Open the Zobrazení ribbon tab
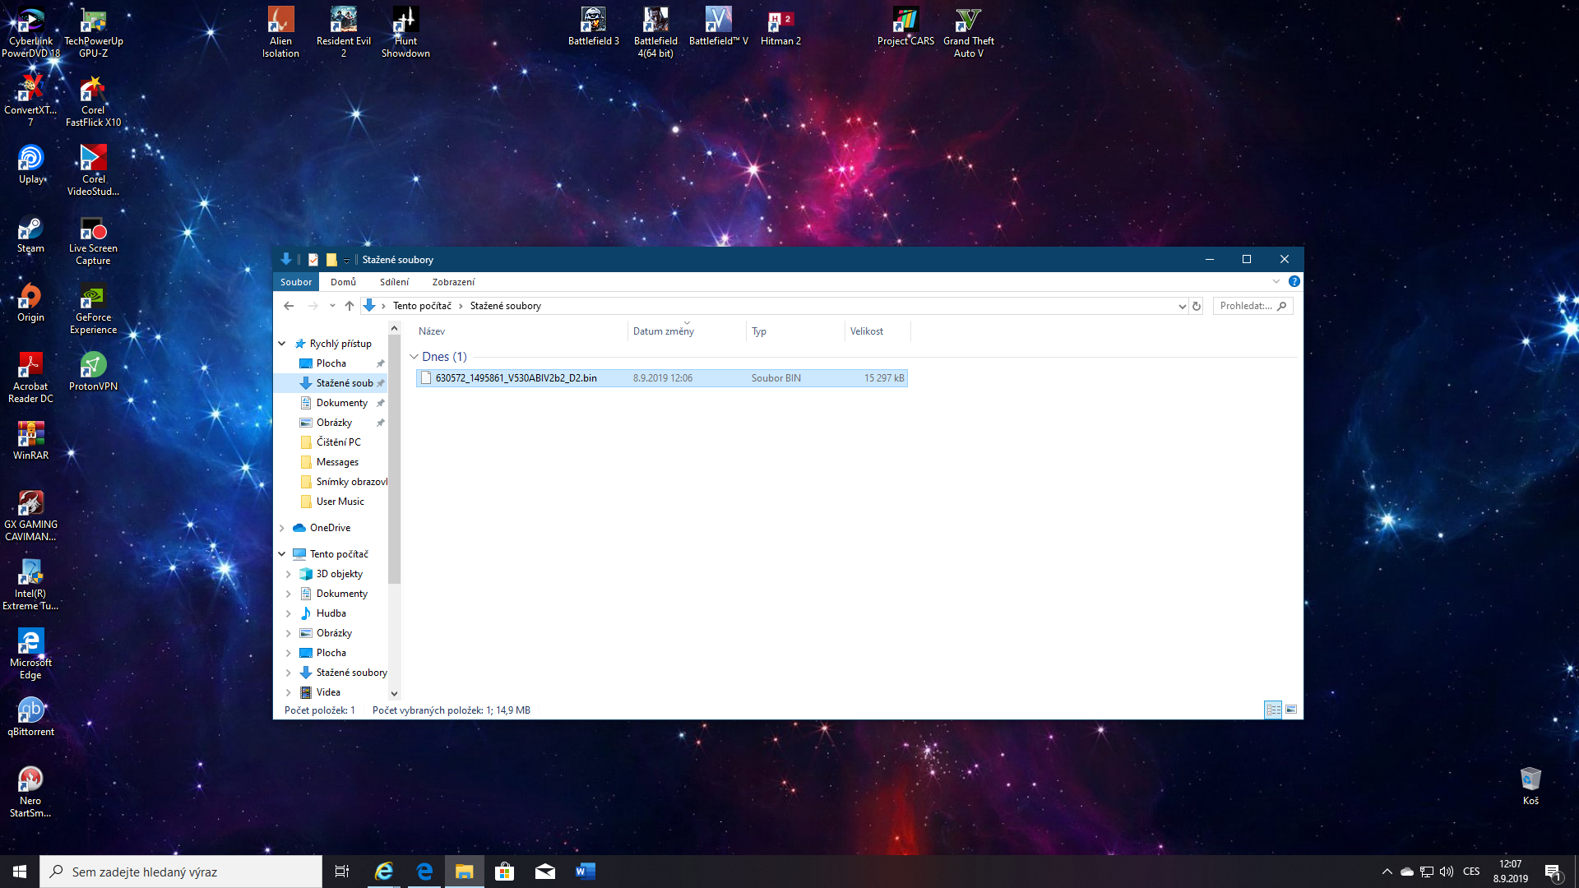This screenshot has height=888, width=1579. (453, 282)
